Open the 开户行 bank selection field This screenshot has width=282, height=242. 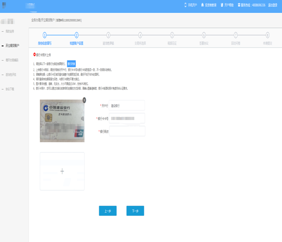click(x=127, y=105)
